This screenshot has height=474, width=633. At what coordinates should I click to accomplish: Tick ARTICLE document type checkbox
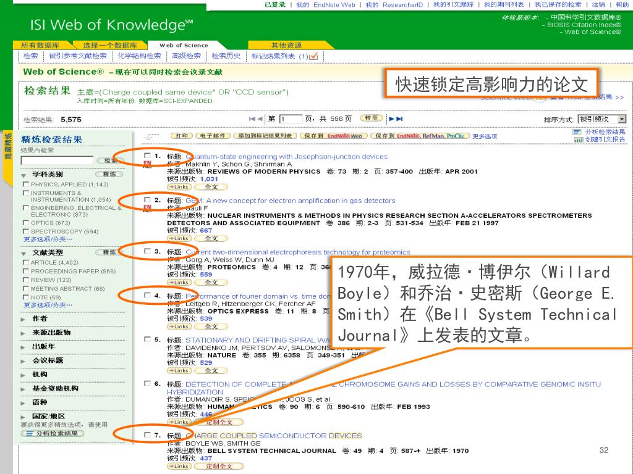point(26,262)
